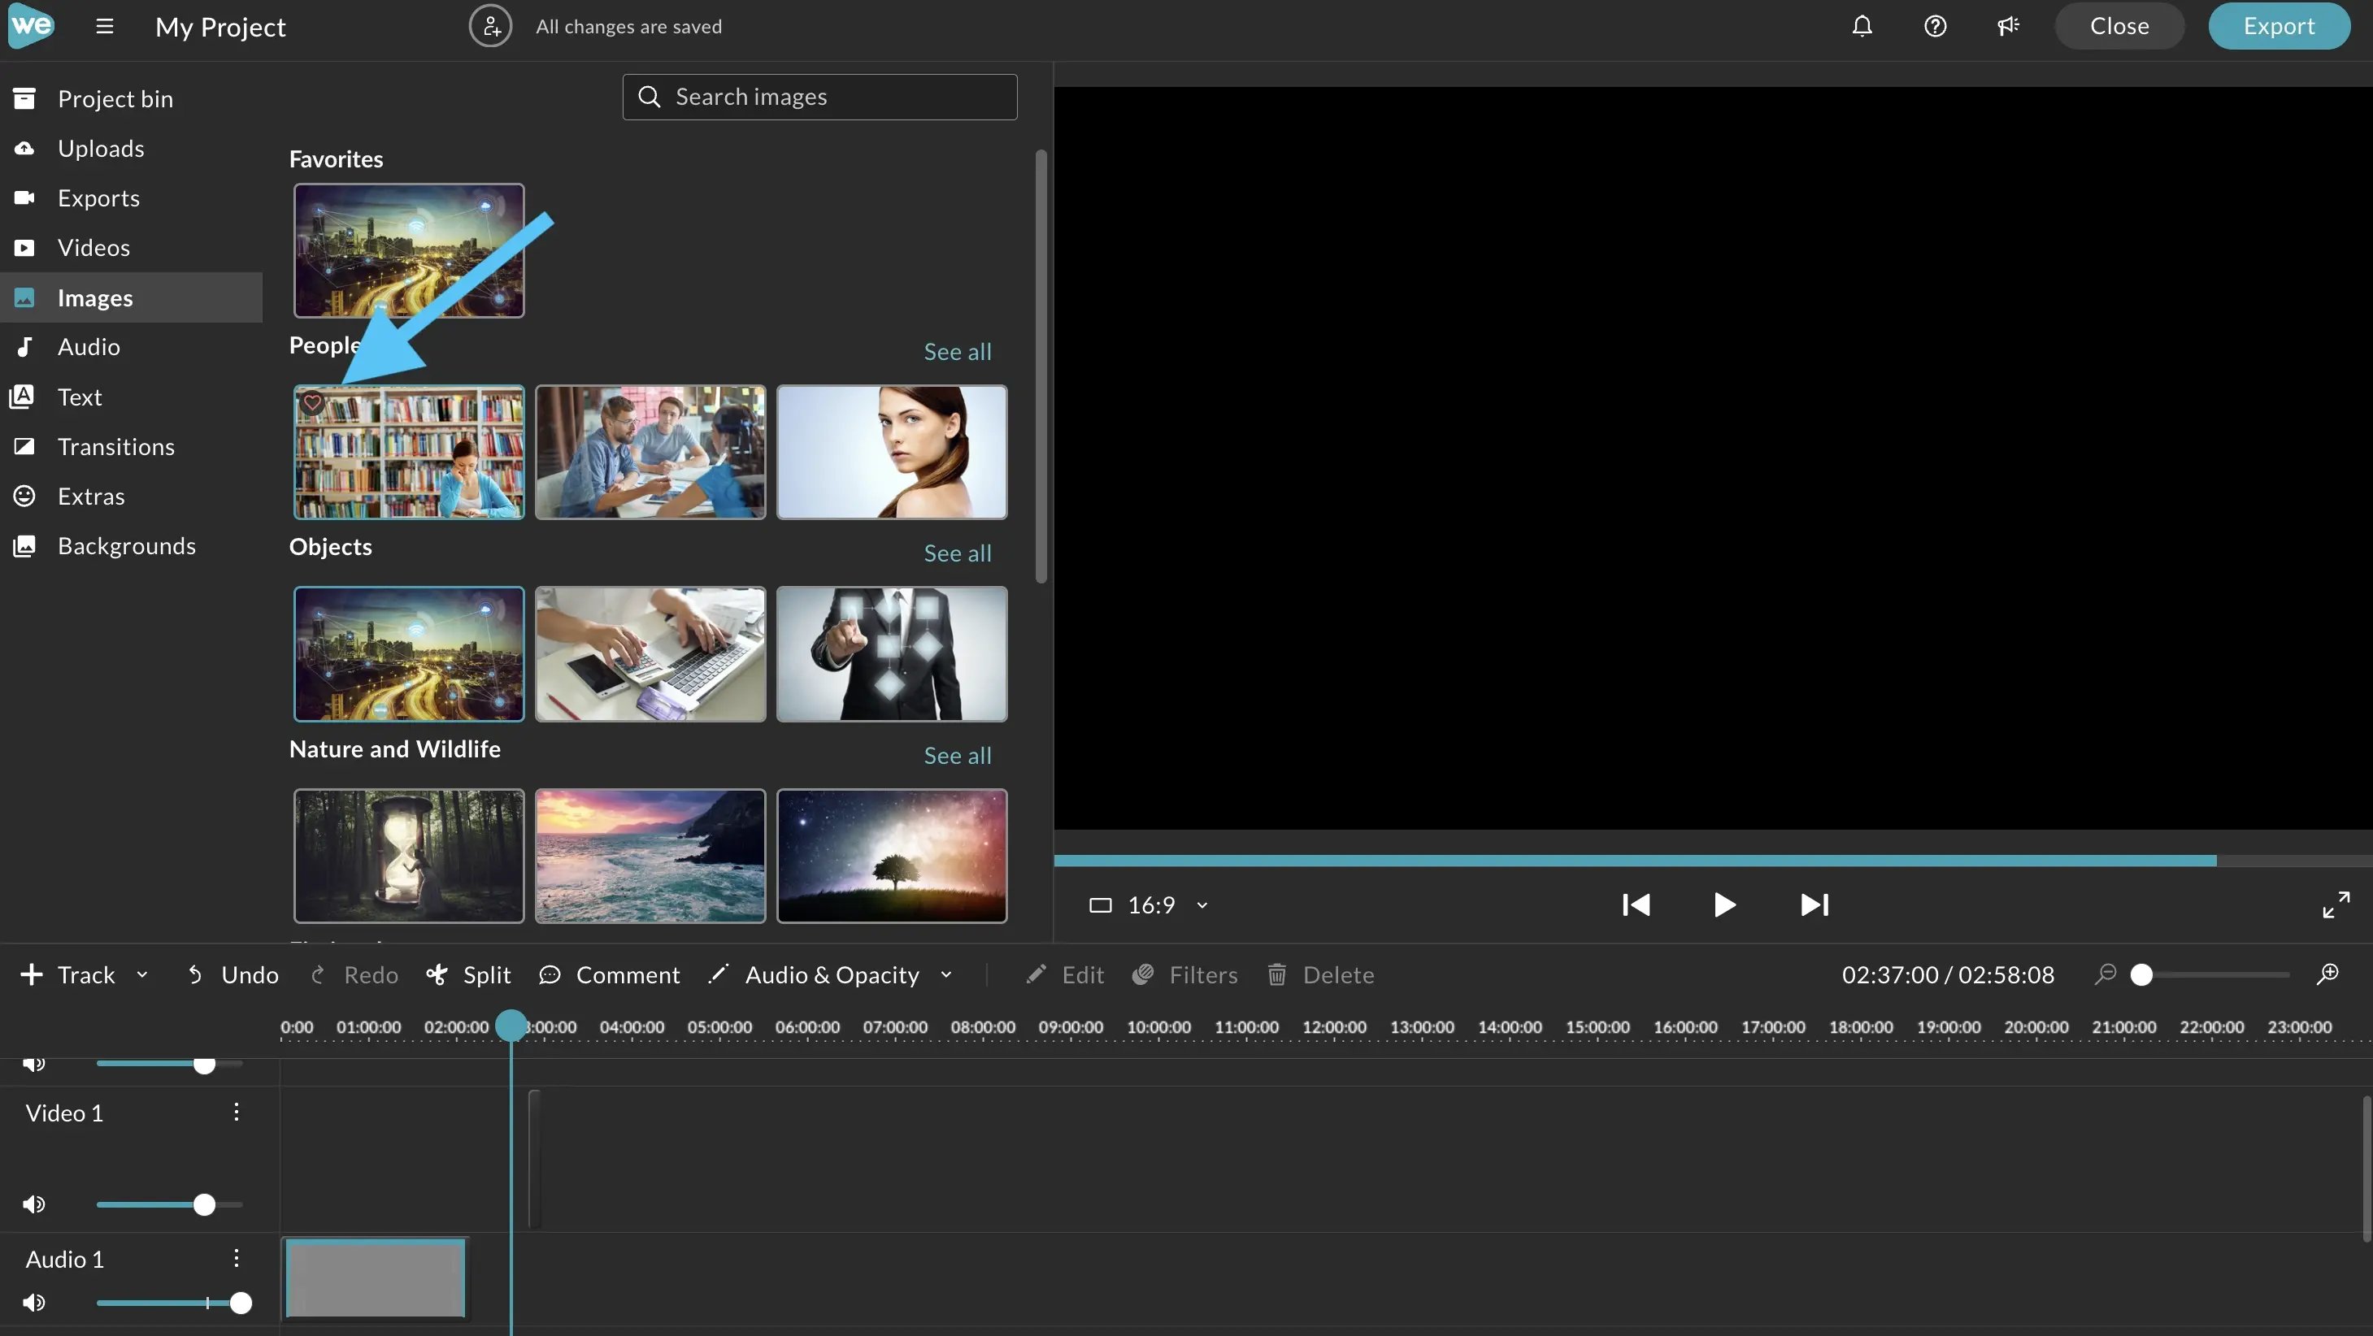2373x1336 pixels.
Task: Click the Search images input field
Action: 819,96
